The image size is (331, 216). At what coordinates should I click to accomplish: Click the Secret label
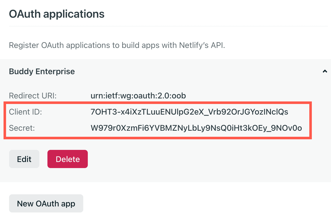[22, 128]
